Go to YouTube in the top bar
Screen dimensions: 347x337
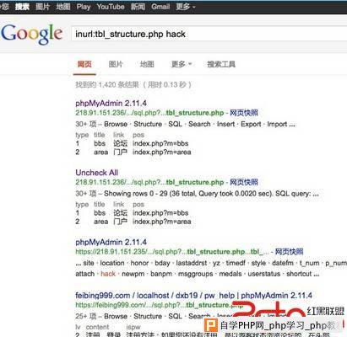(x=111, y=7)
